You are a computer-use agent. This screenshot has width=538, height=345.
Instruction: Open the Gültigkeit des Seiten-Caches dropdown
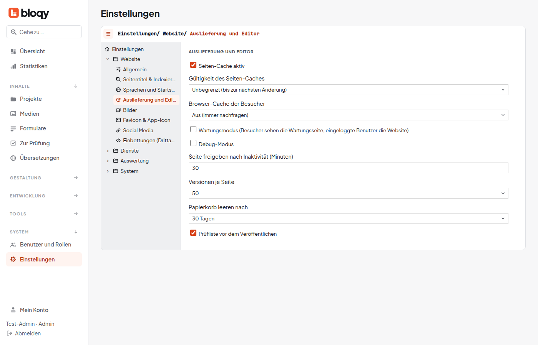[348, 90]
